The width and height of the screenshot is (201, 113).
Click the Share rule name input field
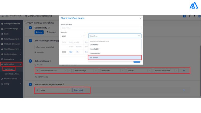101,28
